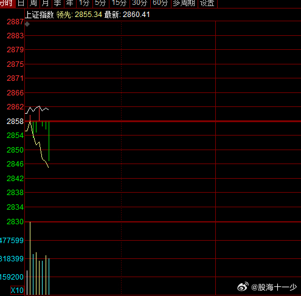Click the @股海十一少 watermark text
Screen dimensions: 301x296
pos(274,287)
